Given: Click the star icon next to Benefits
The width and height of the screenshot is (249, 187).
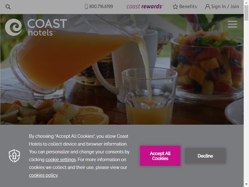Looking at the screenshot, I should pos(175,7).
